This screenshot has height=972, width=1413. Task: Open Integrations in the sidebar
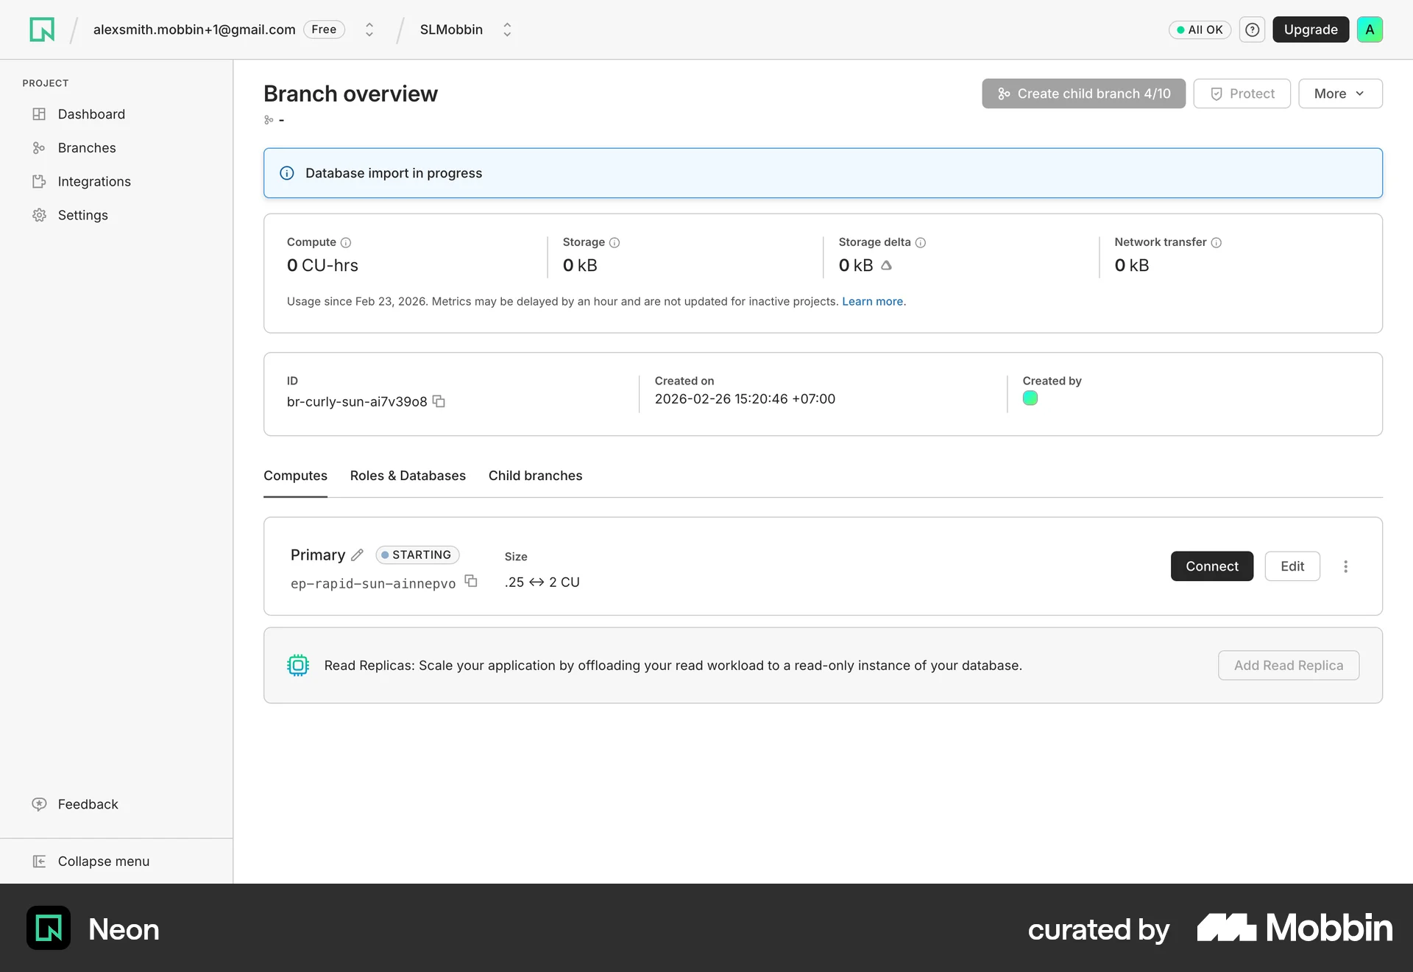click(x=94, y=182)
